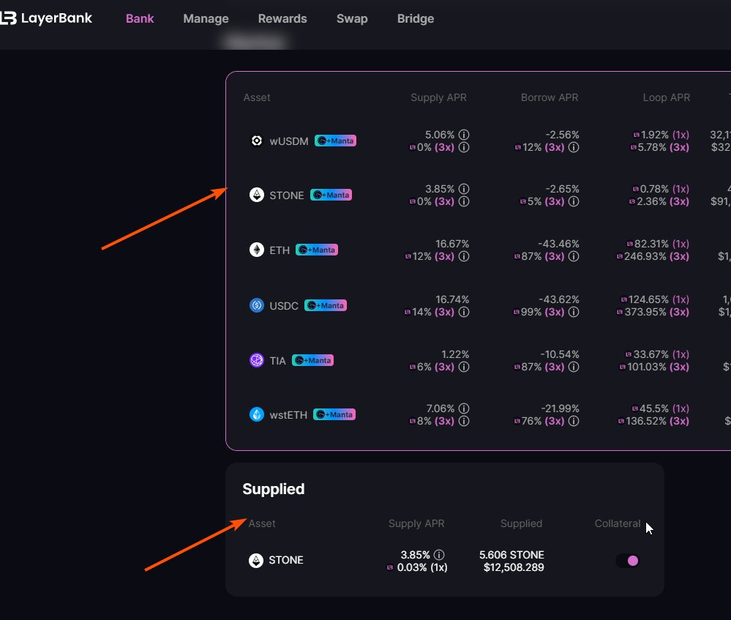
Task: Click the Collateral column header
Action: click(x=618, y=523)
